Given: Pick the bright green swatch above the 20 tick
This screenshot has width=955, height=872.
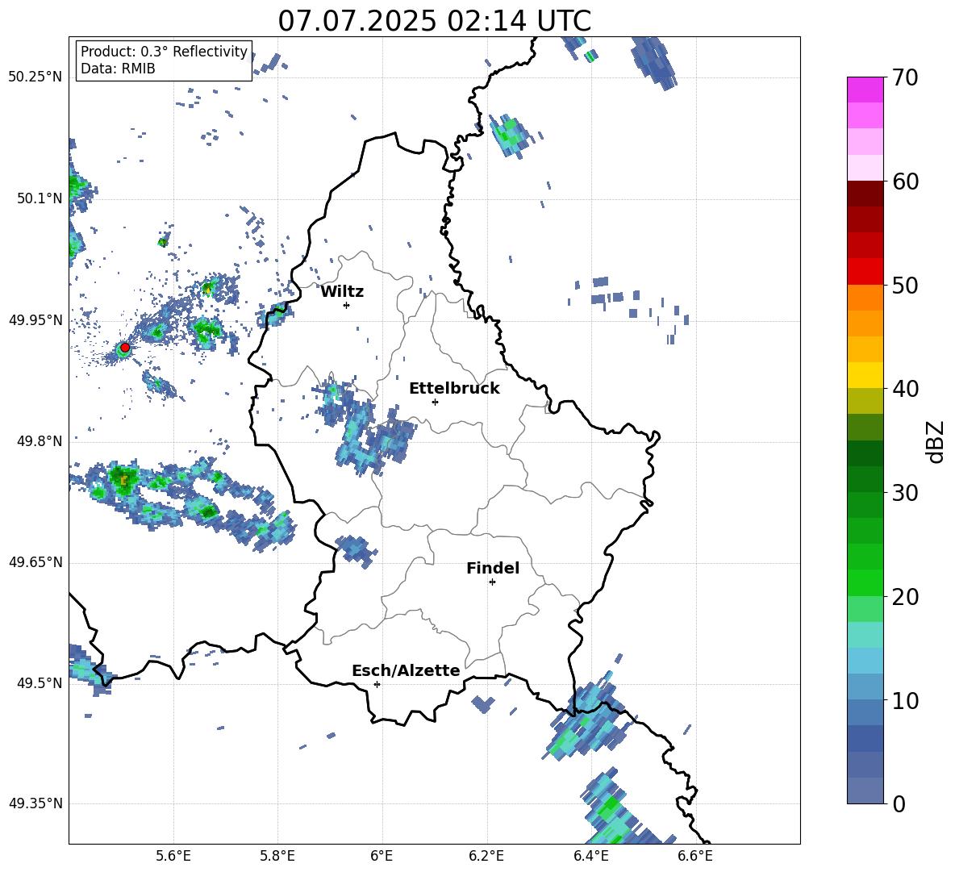Looking at the screenshot, I should pos(865,582).
